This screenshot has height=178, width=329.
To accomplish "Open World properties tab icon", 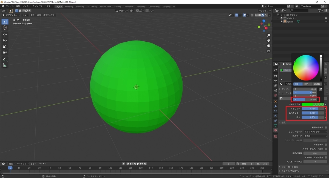I will [276, 95].
